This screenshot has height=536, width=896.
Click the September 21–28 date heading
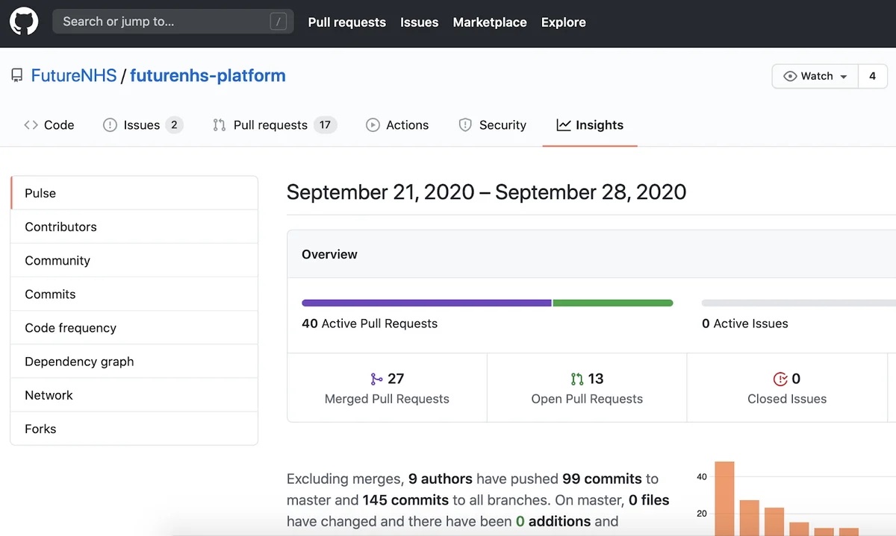click(486, 192)
